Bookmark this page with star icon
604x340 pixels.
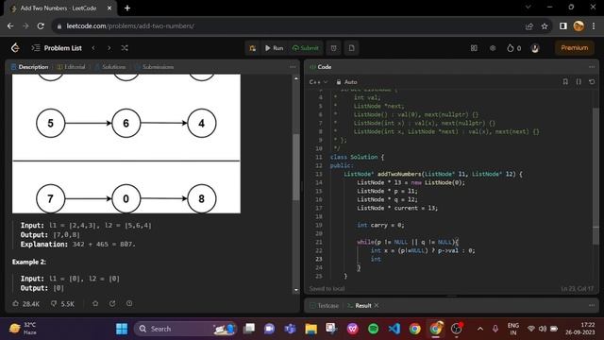click(x=545, y=26)
